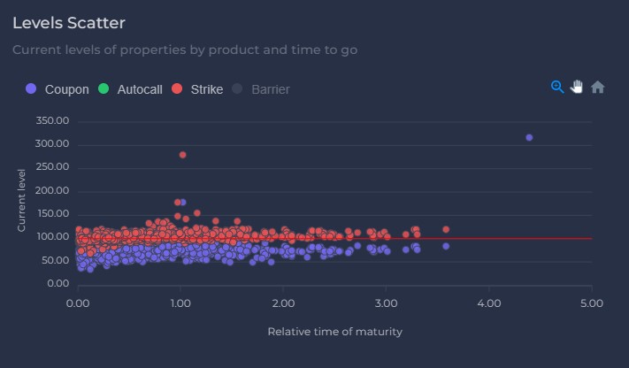
Task: Toggle Strike series by its legend text
Action: coord(206,89)
